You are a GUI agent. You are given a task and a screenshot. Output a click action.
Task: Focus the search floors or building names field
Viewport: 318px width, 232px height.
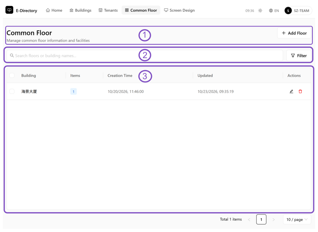tap(145, 56)
